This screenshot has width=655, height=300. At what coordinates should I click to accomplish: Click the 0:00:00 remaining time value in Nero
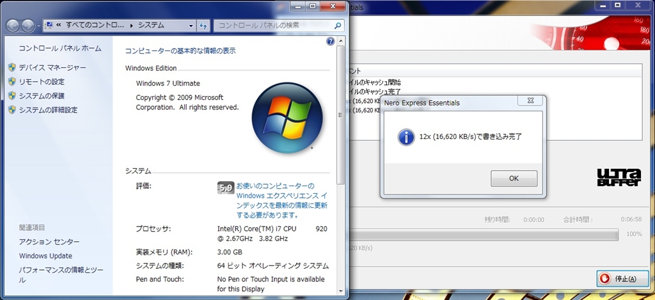pos(534,219)
